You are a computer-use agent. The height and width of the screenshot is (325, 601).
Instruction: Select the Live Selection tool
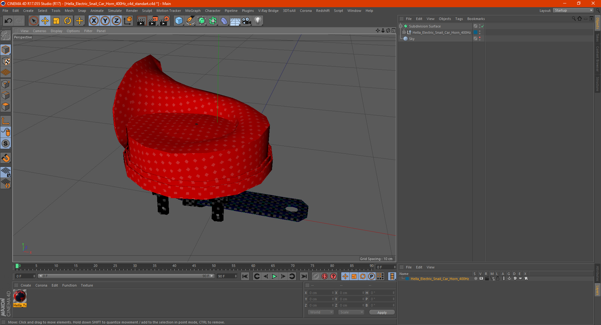(x=33, y=21)
